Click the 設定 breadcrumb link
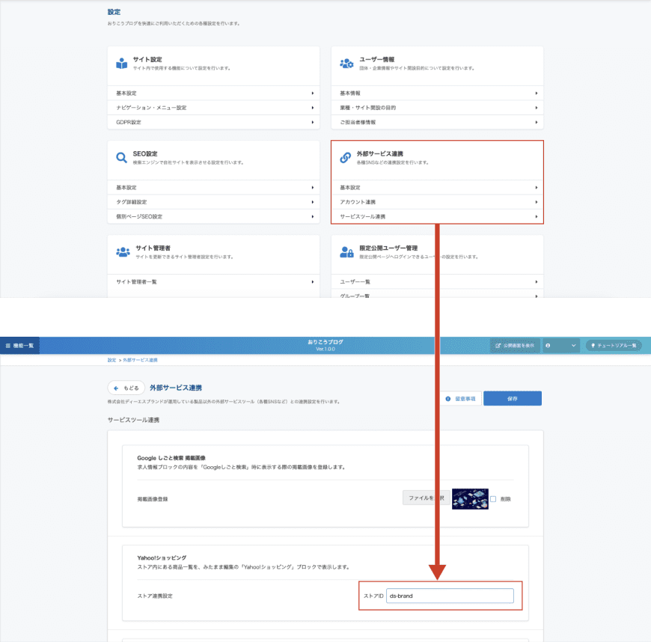This screenshot has width=651, height=642. coord(111,360)
